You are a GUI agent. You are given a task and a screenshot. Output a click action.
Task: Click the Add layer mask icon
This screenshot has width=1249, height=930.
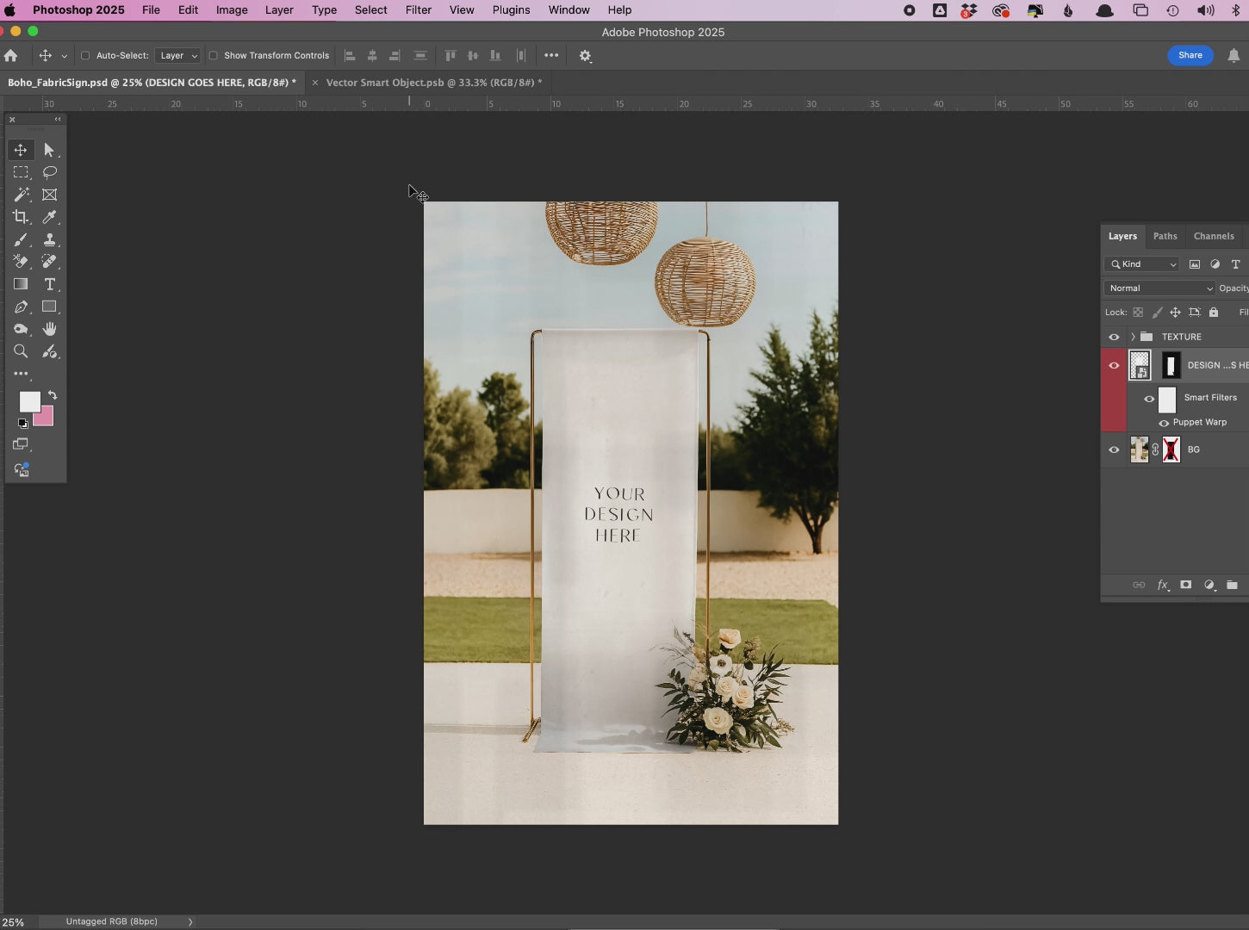(1185, 585)
